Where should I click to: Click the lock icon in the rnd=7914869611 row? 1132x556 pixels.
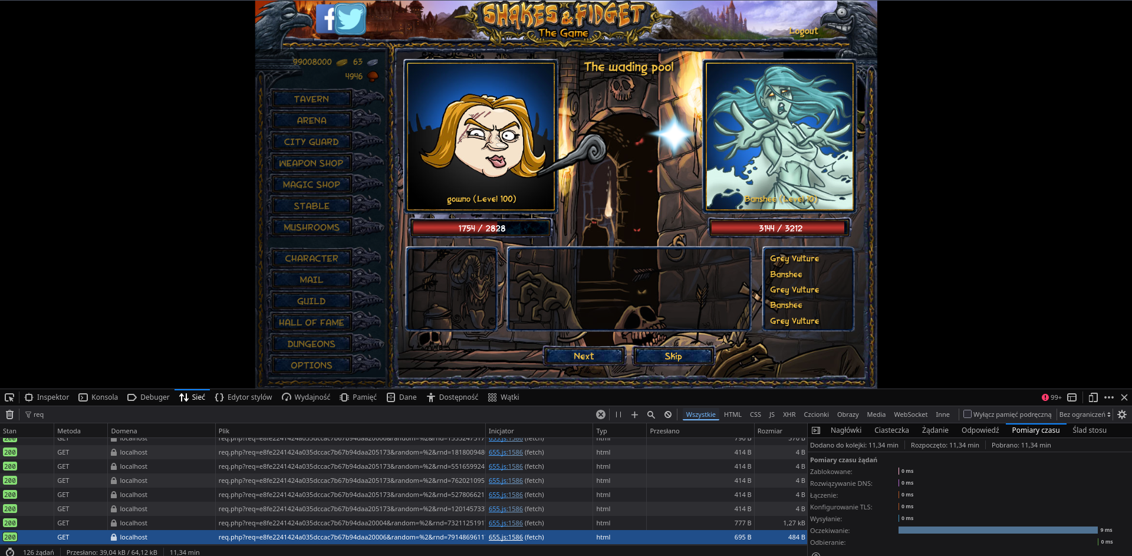[x=114, y=537]
